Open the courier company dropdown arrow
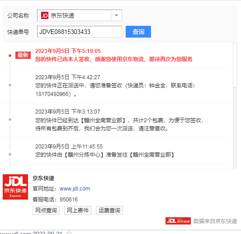This screenshot has width=241, height=234. click(116, 15)
